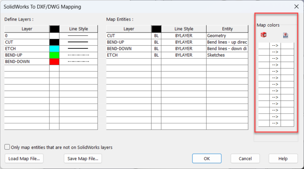Change line style of CUT in Define Layers
The image size is (304, 169).
tap(78, 42)
